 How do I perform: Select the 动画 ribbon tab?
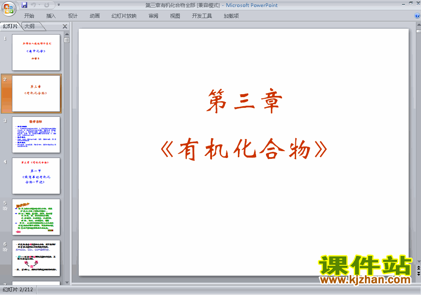pos(95,16)
